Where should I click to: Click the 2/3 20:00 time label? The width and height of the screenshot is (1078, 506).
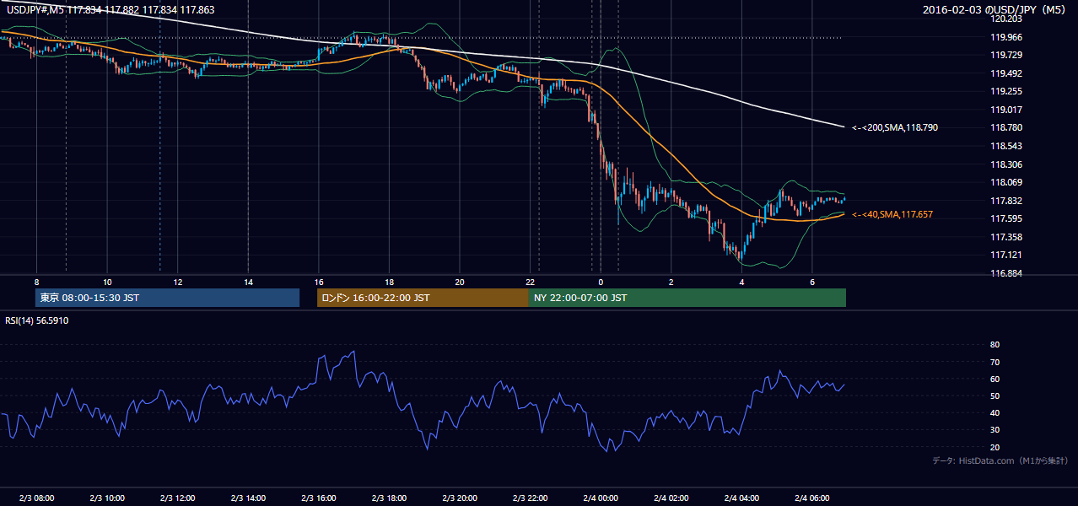[x=460, y=498]
